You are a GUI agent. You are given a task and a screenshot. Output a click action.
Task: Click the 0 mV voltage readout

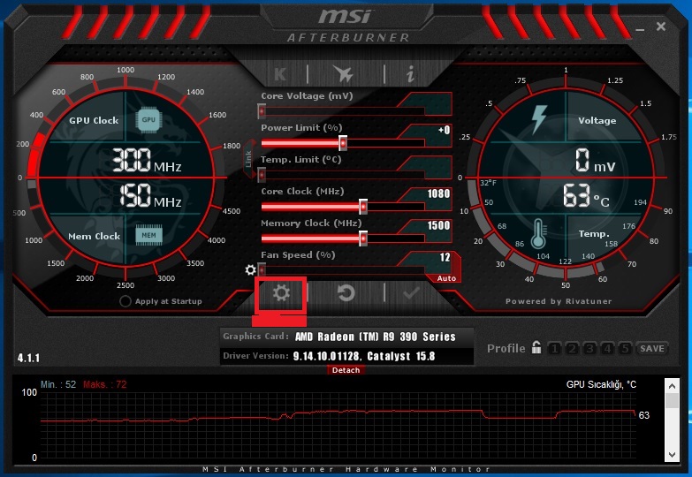coord(596,160)
